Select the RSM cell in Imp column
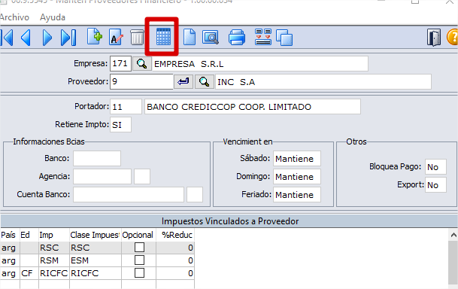The image size is (458, 289). (53, 260)
